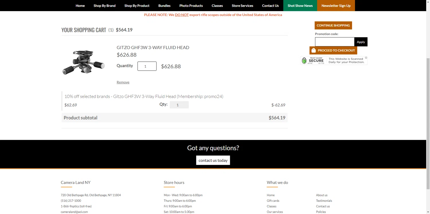
Task: Open footer Gift cards link
Action: click(273, 201)
